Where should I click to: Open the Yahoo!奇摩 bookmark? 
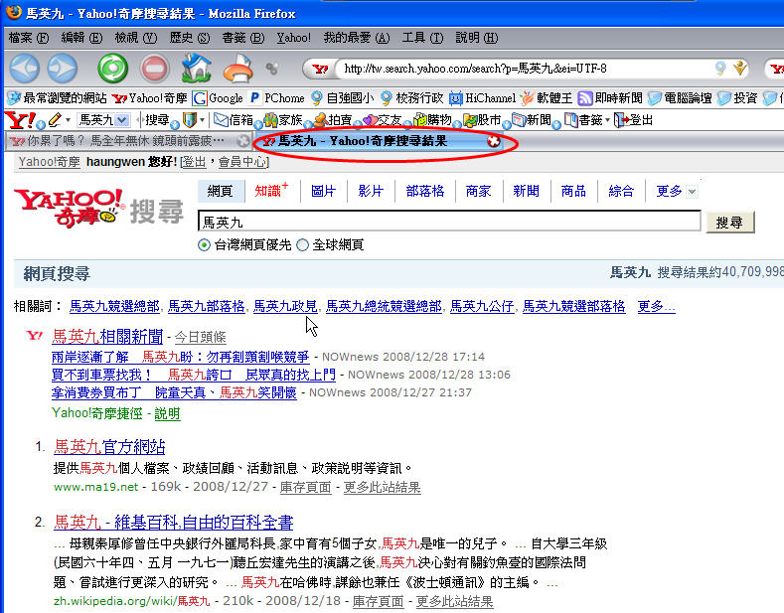(149, 98)
